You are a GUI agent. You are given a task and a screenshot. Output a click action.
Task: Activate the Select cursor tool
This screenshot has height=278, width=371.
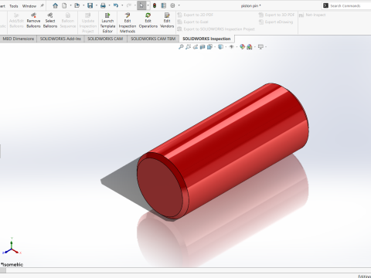click(141, 5)
